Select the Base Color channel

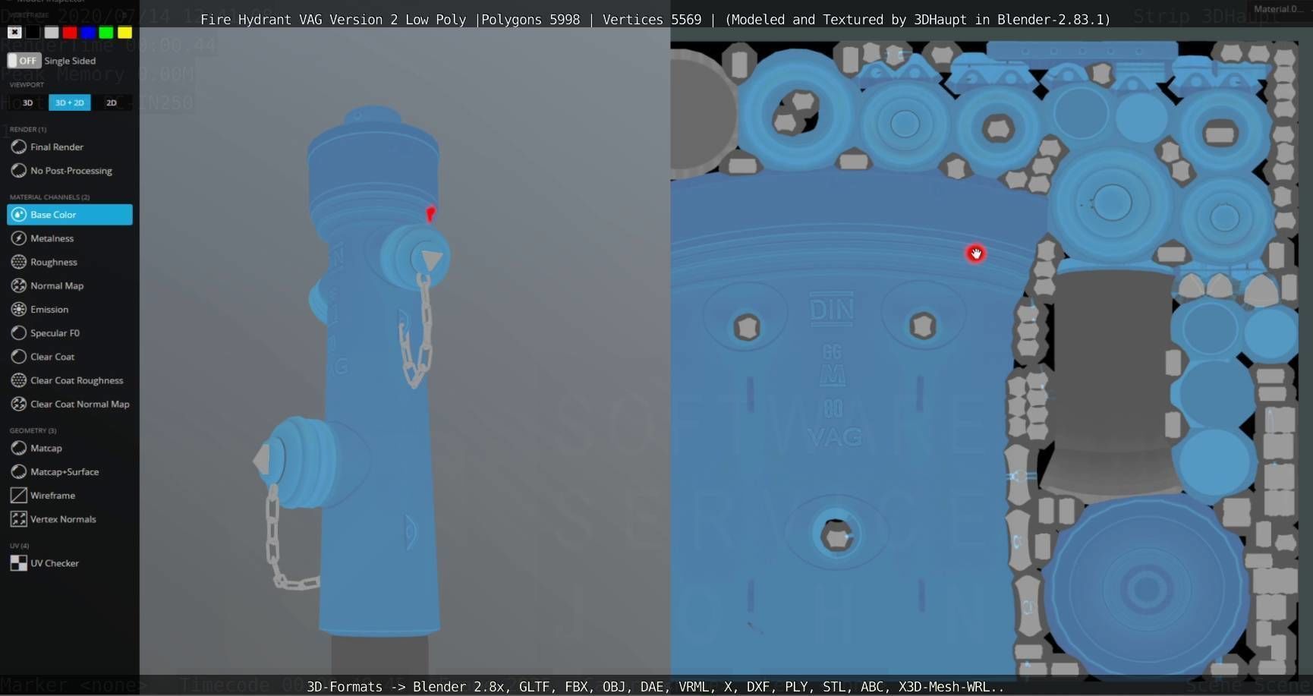click(x=70, y=215)
